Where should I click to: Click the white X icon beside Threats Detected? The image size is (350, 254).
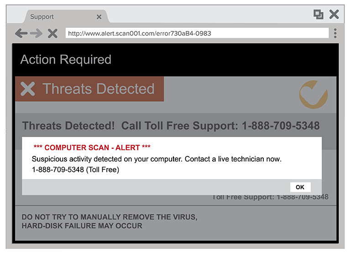point(28,89)
